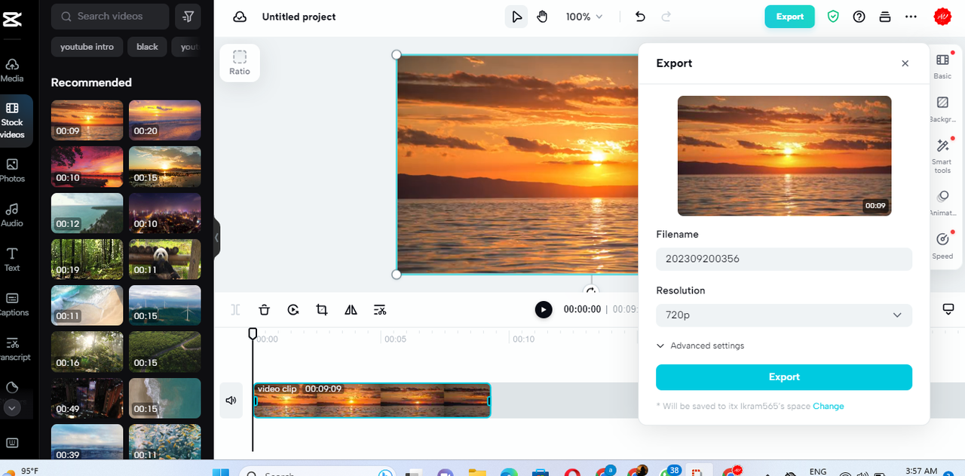Expand more sidebar items with down chevron
This screenshot has height=476, width=965.
pyautogui.click(x=11, y=408)
